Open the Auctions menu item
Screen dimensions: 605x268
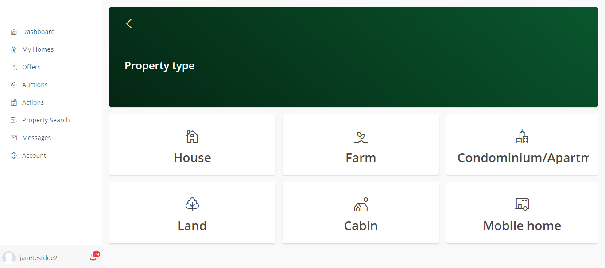click(35, 85)
